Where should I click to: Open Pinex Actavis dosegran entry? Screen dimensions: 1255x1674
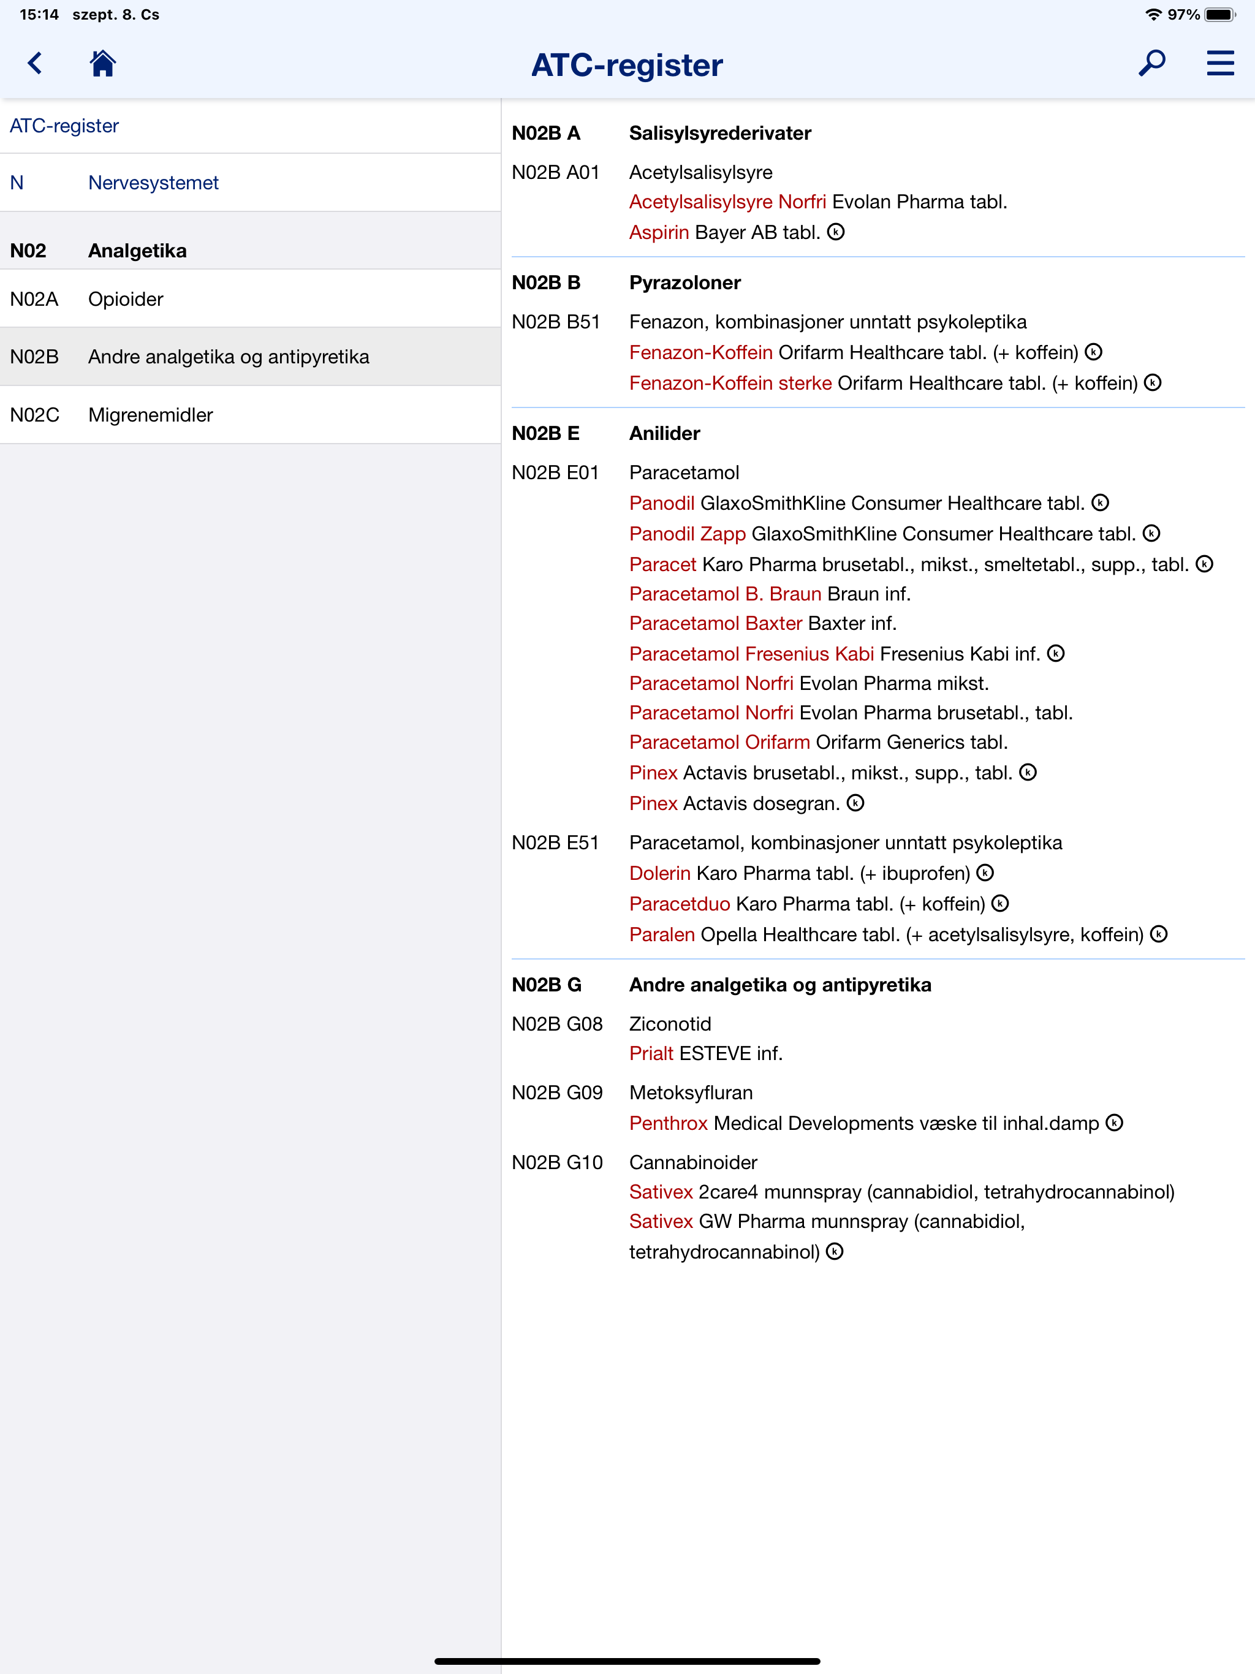pyautogui.click(x=653, y=803)
